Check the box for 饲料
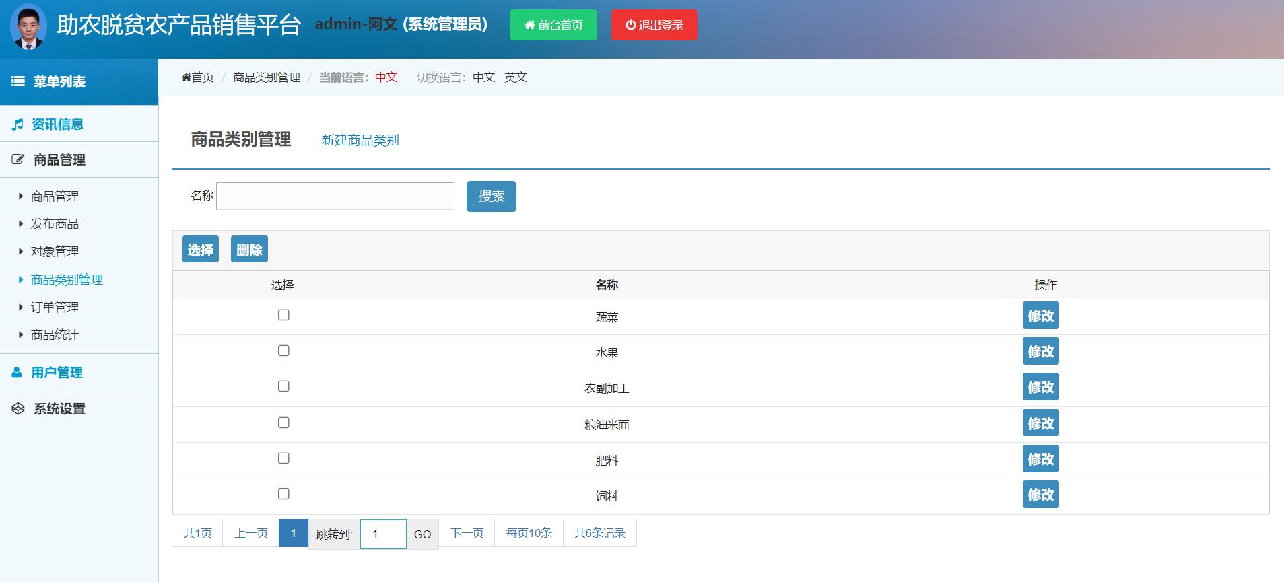Viewport: 1284px width, 582px height. coord(283,494)
